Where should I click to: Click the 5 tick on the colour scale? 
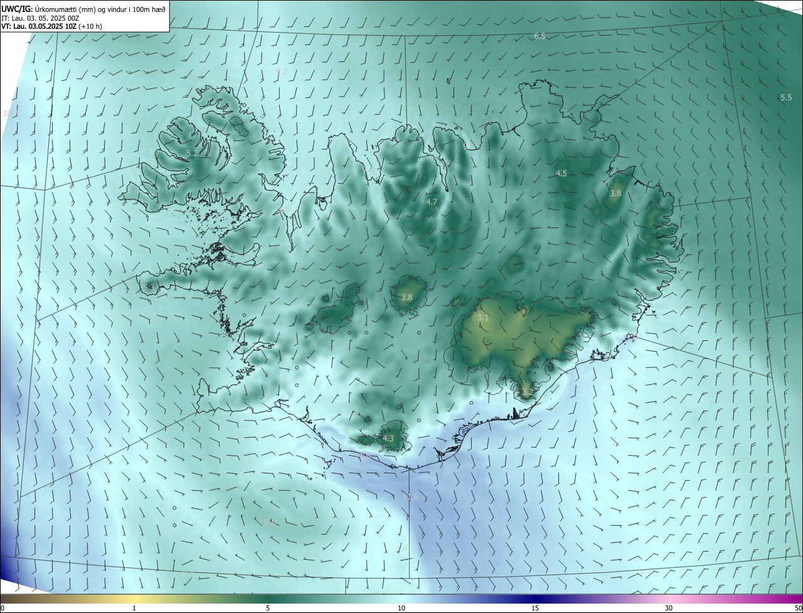point(268,608)
